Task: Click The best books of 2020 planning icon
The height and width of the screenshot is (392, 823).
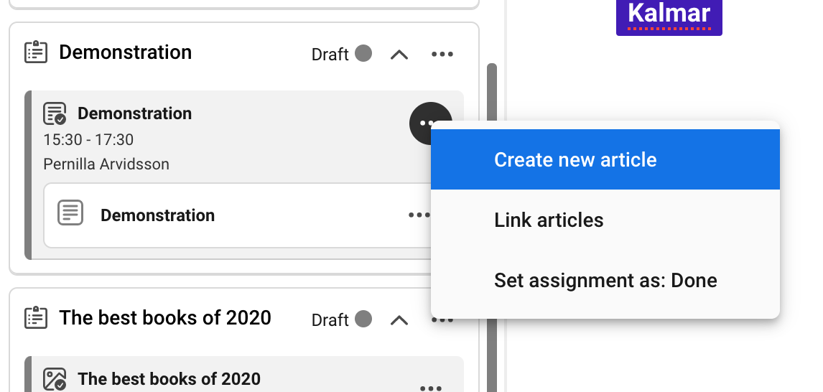Action: (x=36, y=317)
